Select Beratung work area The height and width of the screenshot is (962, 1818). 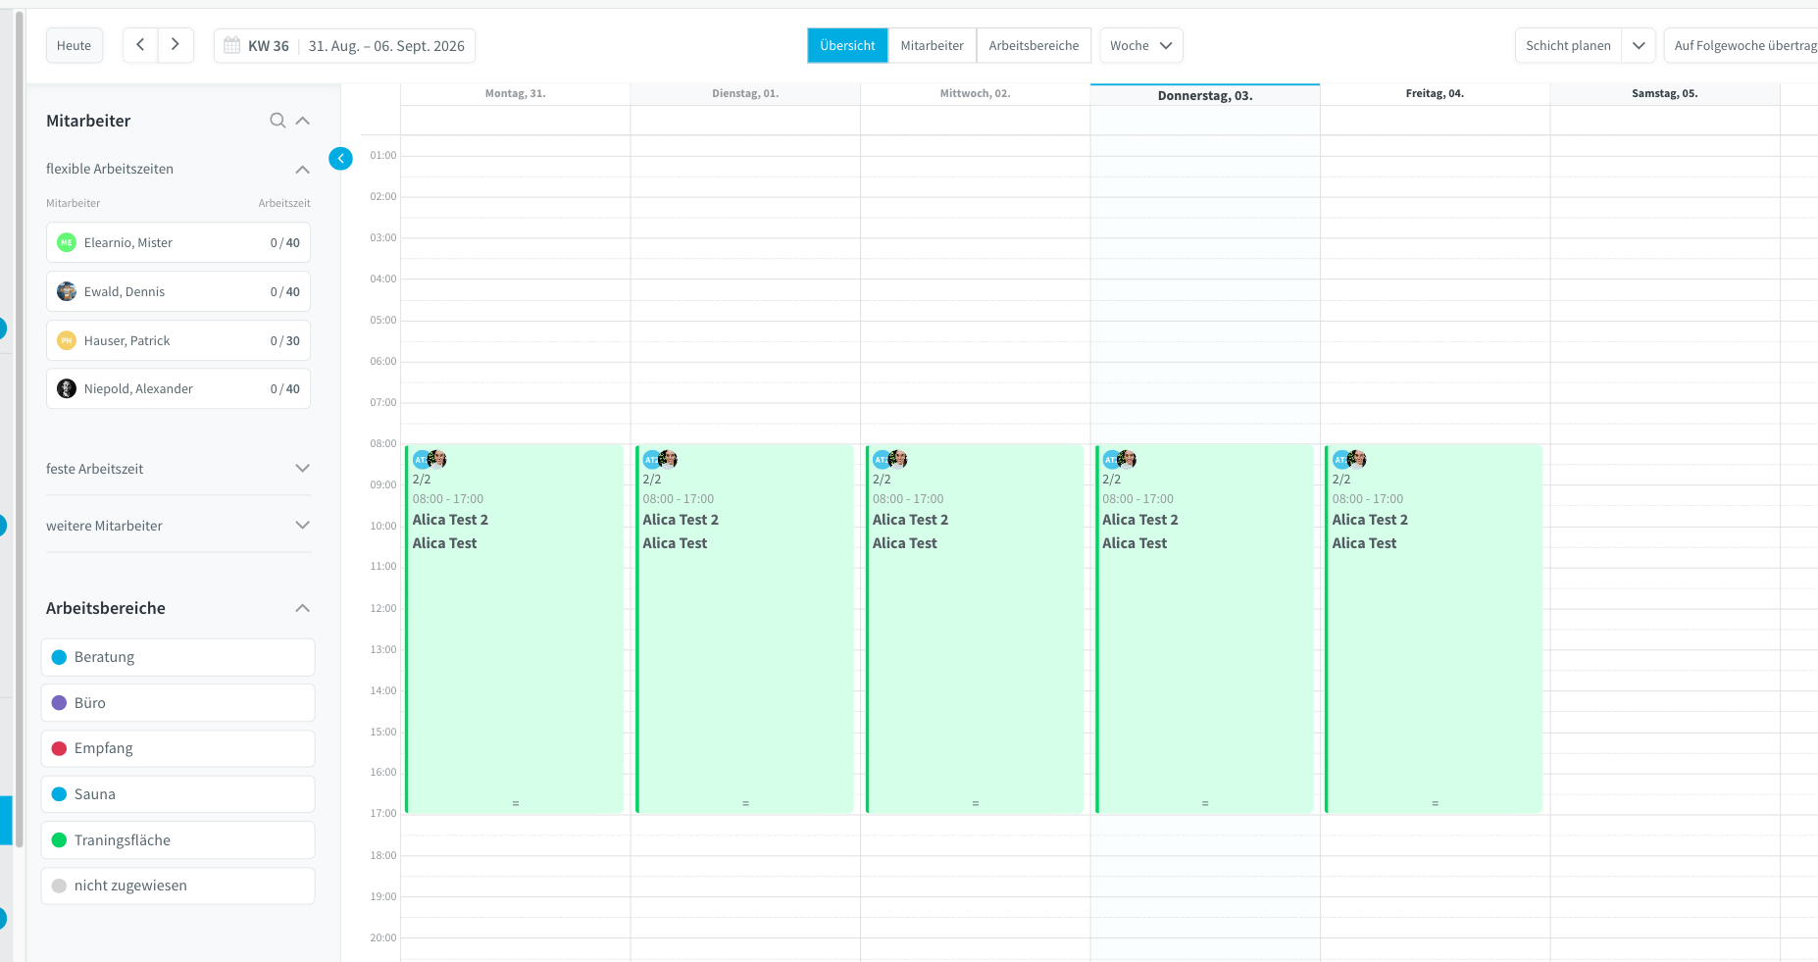point(177,657)
